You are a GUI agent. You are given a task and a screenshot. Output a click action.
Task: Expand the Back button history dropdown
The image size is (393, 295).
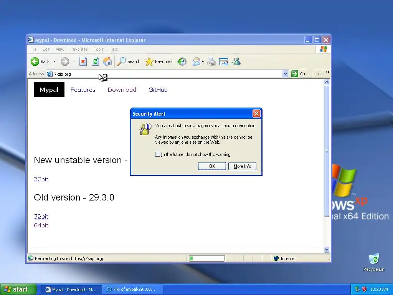[54, 61]
